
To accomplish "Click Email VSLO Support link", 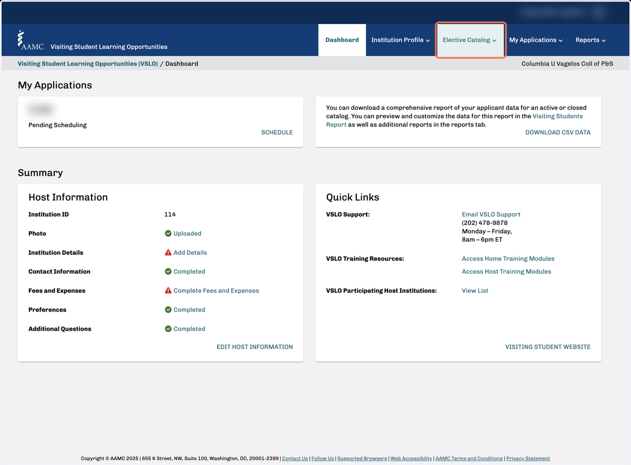I will click(491, 214).
